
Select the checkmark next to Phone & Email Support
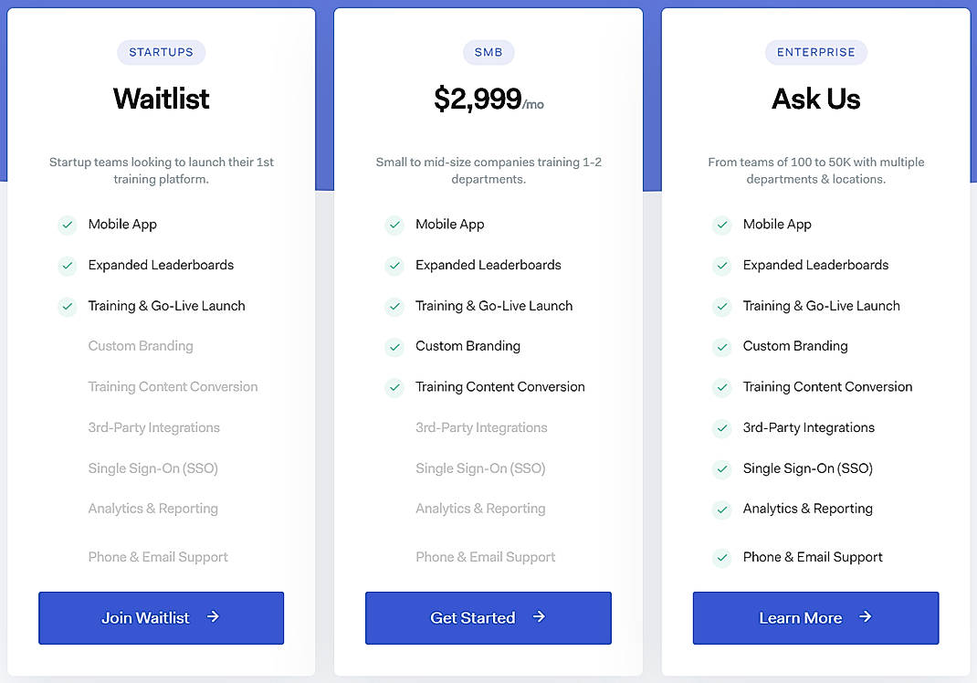pos(722,557)
